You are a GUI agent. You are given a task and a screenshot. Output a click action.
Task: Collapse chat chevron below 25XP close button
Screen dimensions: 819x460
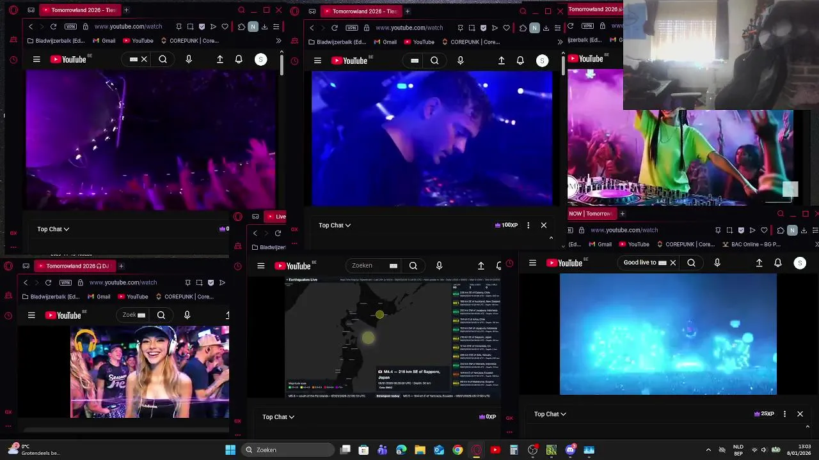pos(807,427)
